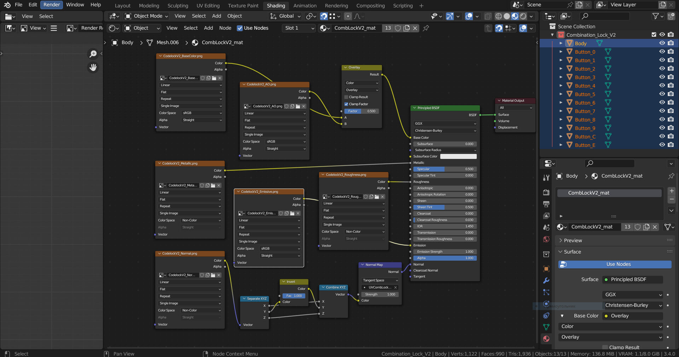Toggle the Use Nodes checkbox in the node header
The height and width of the screenshot is (357, 679).
(240, 28)
